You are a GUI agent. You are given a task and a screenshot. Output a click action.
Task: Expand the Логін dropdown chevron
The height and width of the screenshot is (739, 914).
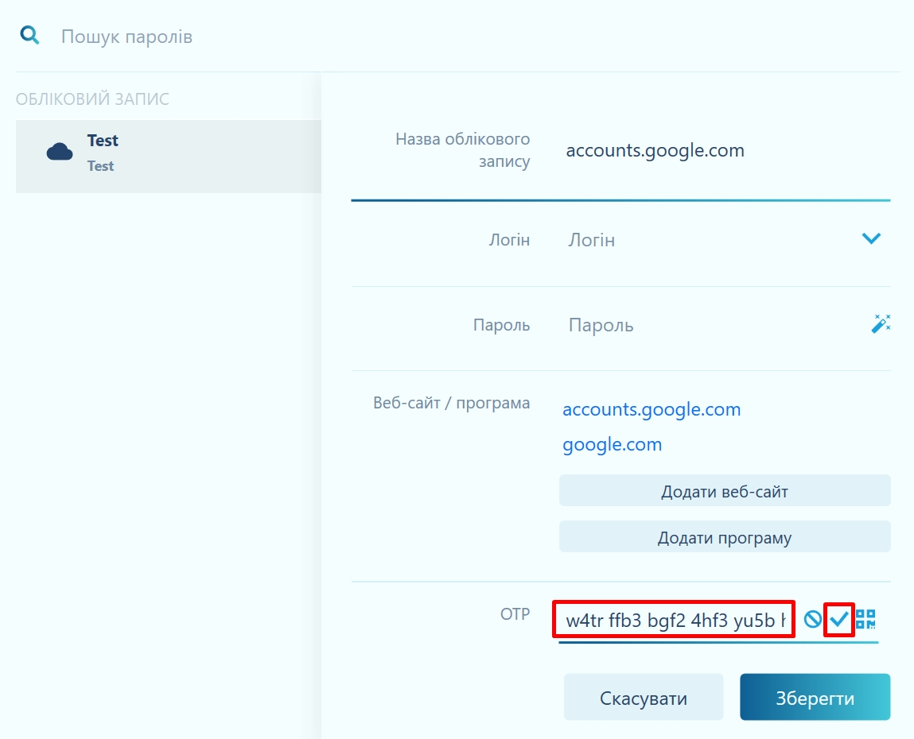click(871, 238)
